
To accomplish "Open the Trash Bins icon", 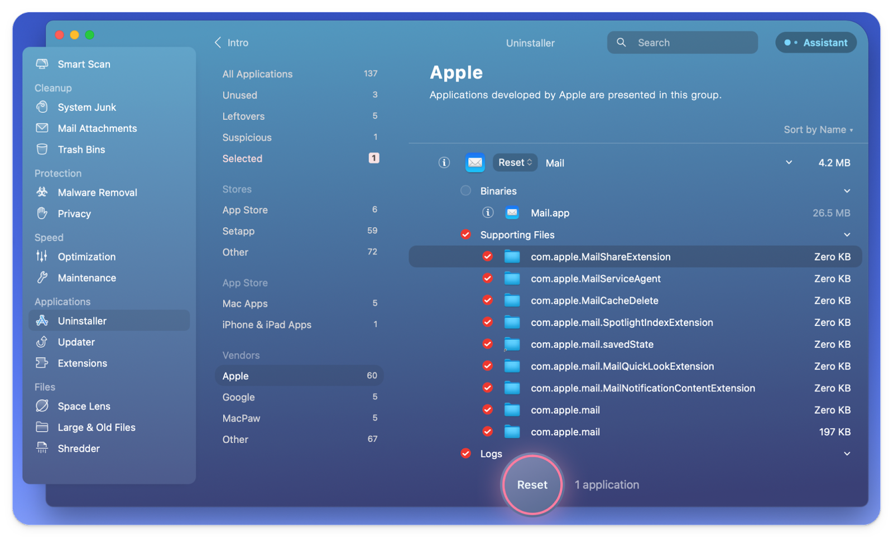I will tap(42, 149).
